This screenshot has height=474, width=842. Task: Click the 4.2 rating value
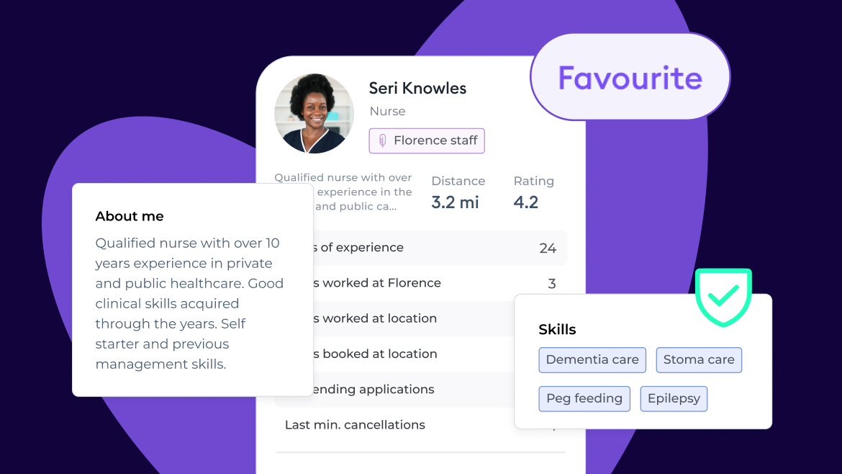[526, 202]
